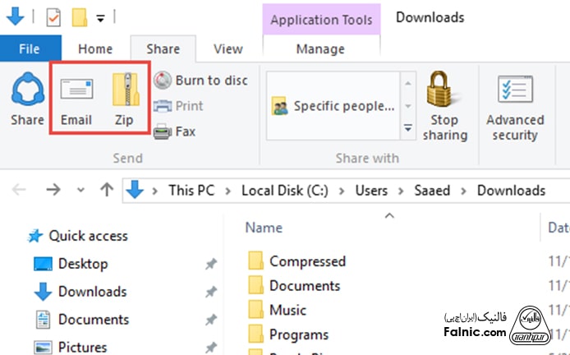
Task: Click Burn to disc
Action: pos(201,81)
